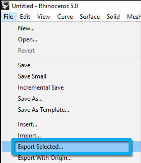Image resolution: width=141 pixels, height=163 pixels.
Task: Open the Curve menu
Action: 65,16
